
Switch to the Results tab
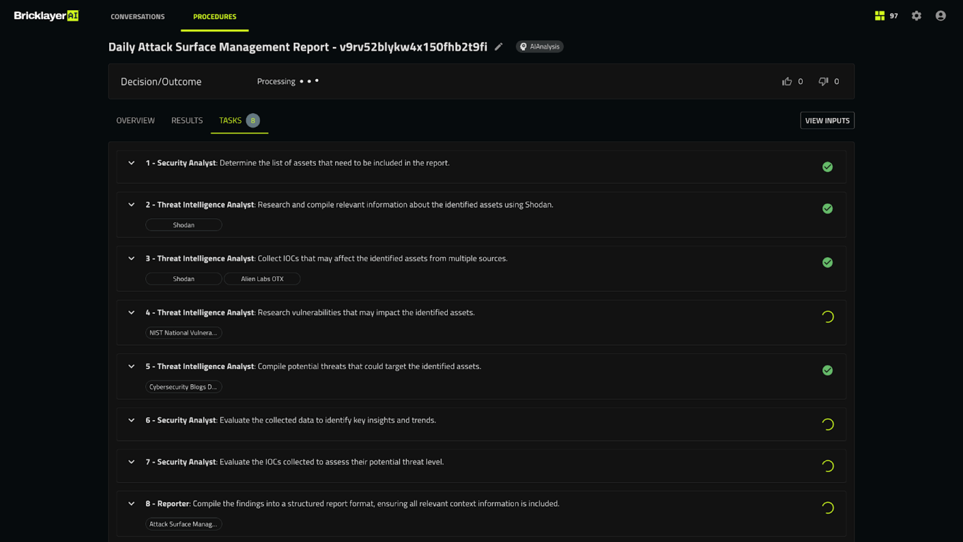coord(187,120)
